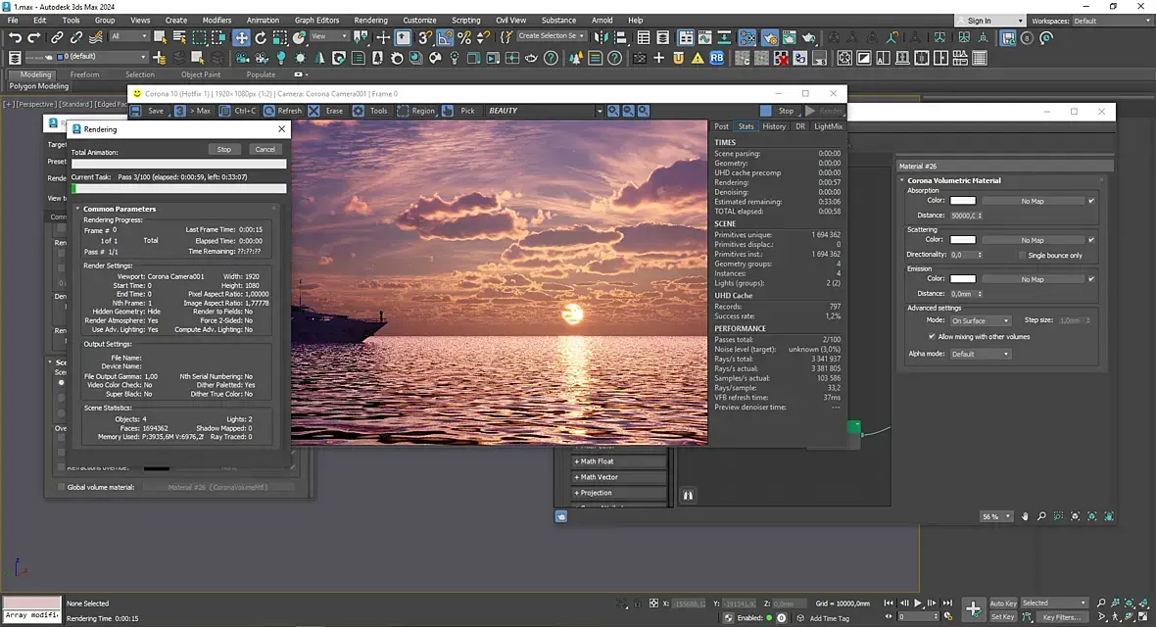This screenshot has width=1156, height=627.
Task: Enable Single bounce only checkbox
Action: (x=1021, y=255)
